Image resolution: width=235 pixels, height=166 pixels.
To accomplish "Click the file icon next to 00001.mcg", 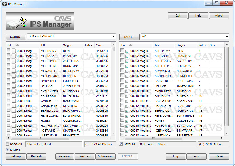I will pyautogui.click(x=14, y=51).
